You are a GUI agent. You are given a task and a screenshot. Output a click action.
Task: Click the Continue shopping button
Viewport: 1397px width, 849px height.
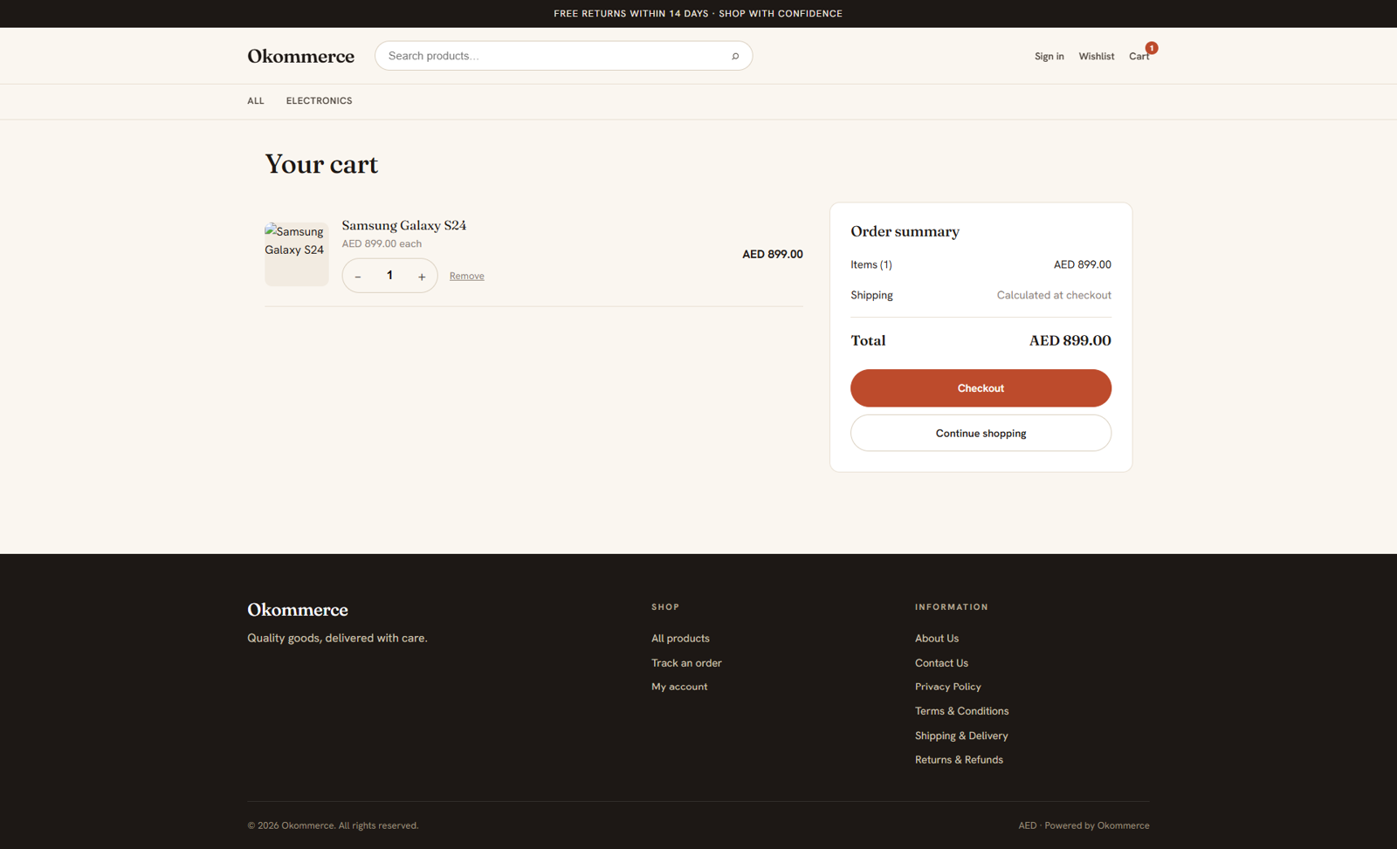click(x=981, y=433)
